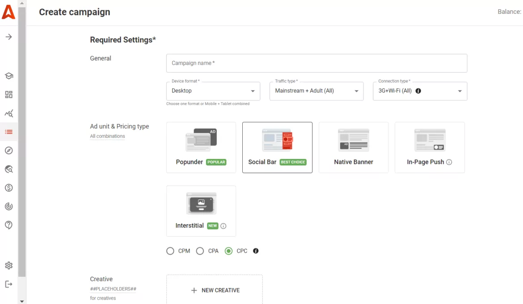Image resolution: width=523 pixels, height=304 pixels.
Task: Click the Campaign name input field
Action: pyautogui.click(x=316, y=63)
